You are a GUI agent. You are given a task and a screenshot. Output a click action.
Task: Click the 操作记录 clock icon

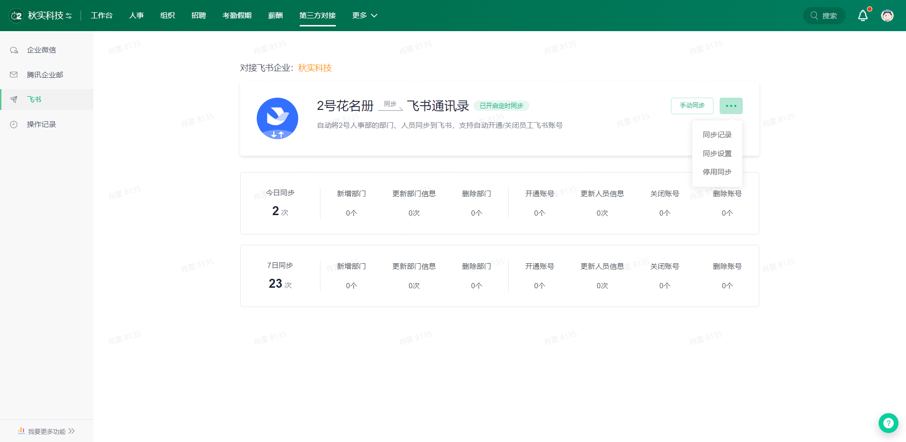point(14,125)
